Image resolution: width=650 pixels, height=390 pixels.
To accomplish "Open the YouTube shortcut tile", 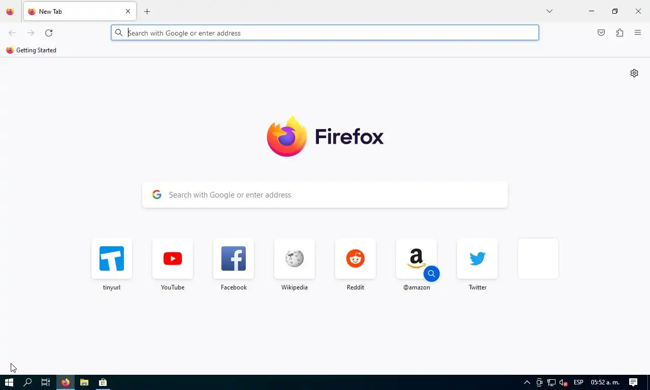I will coord(173,258).
